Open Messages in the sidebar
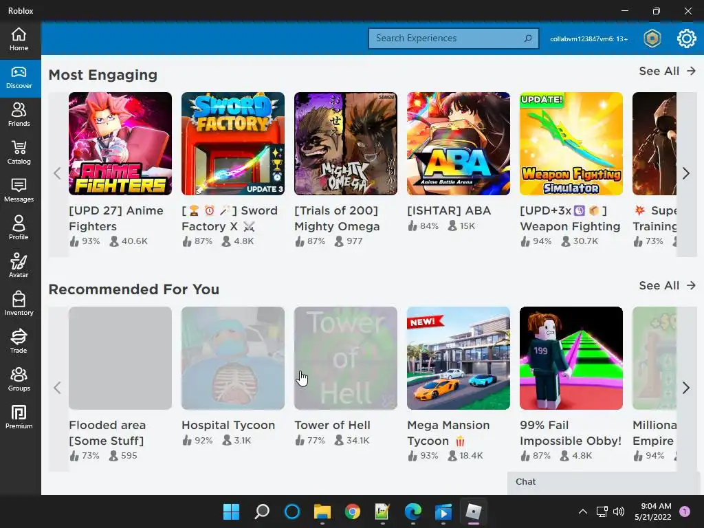 click(19, 191)
